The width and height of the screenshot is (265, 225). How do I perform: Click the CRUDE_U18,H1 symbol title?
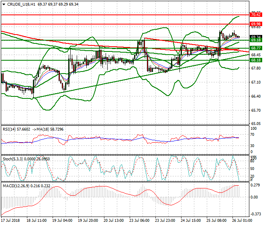point(21,4)
